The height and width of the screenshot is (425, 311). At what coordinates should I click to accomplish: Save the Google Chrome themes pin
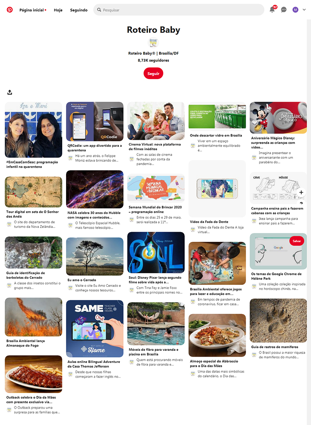pos(297,241)
